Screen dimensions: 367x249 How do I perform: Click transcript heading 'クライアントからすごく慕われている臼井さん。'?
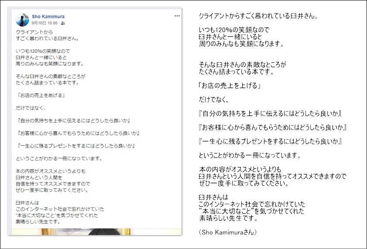(258, 16)
